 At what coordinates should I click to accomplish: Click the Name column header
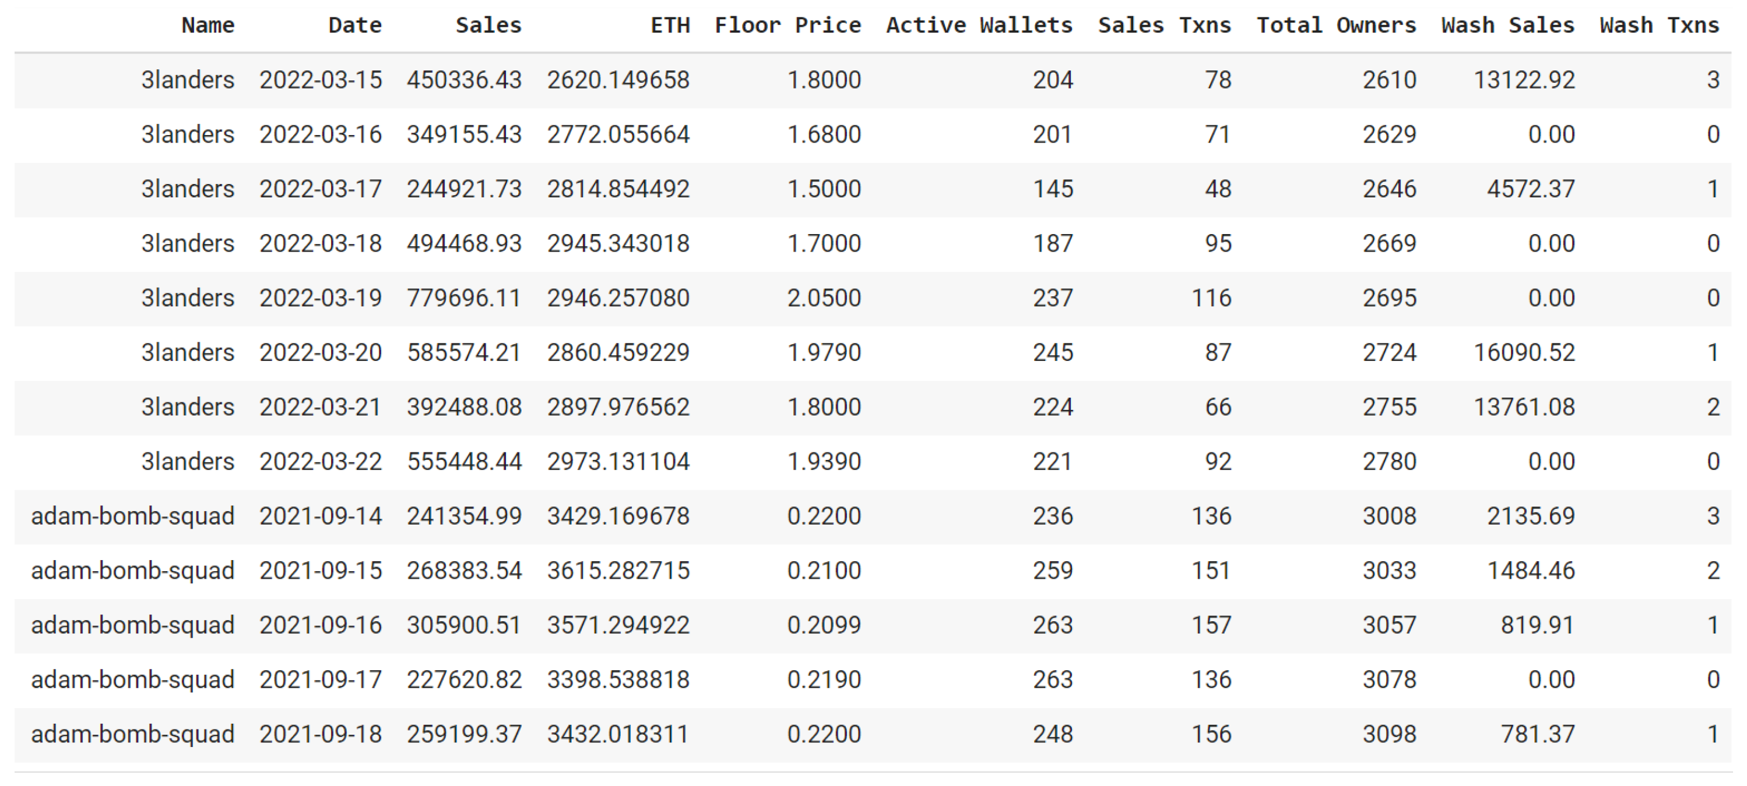point(208,26)
